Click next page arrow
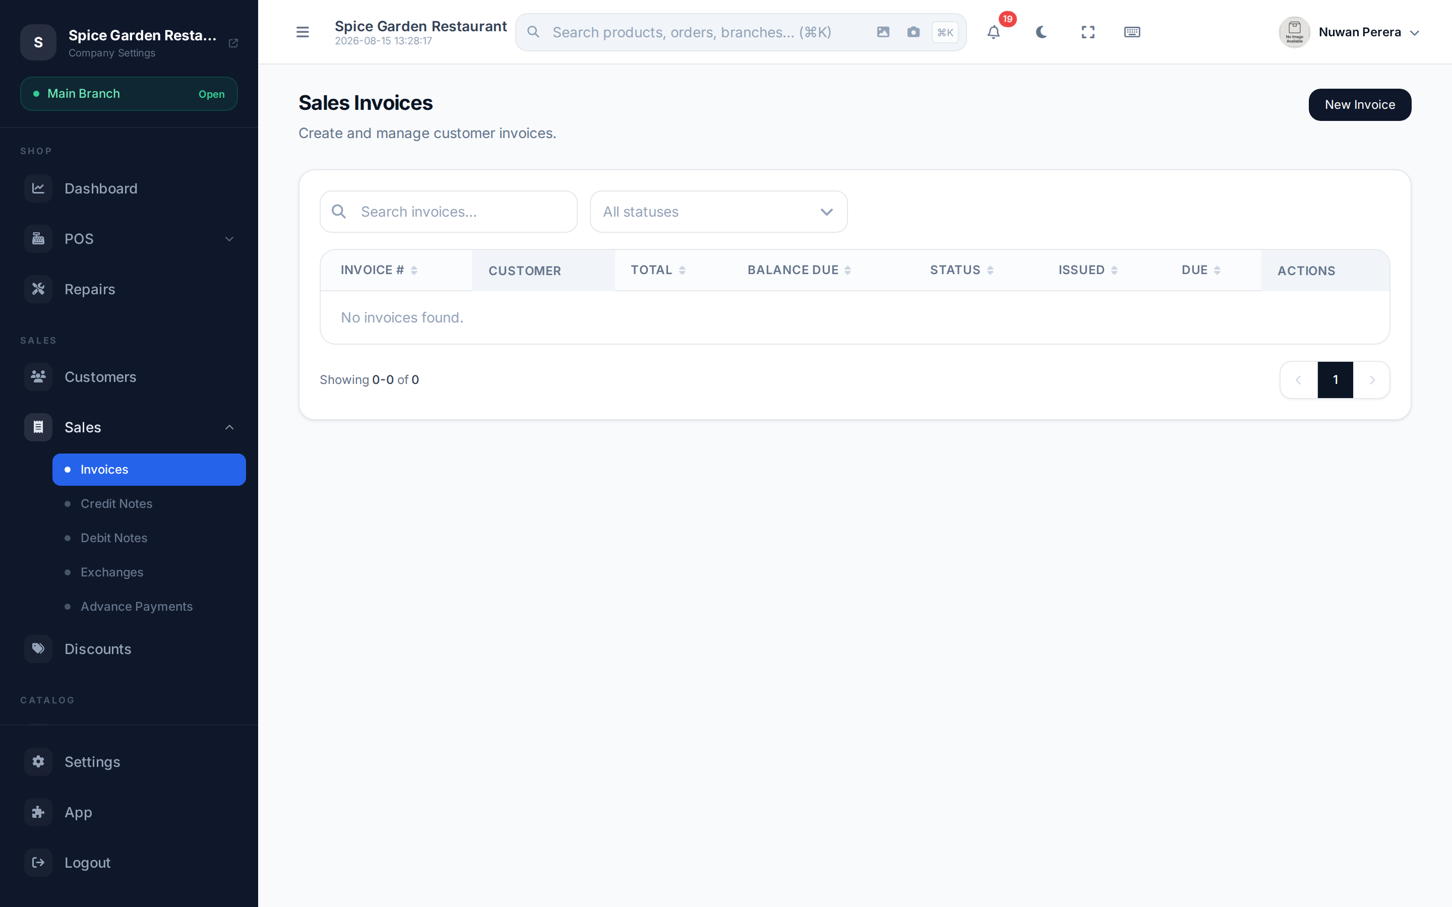The height and width of the screenshot is (907, 1452). 1372,380
